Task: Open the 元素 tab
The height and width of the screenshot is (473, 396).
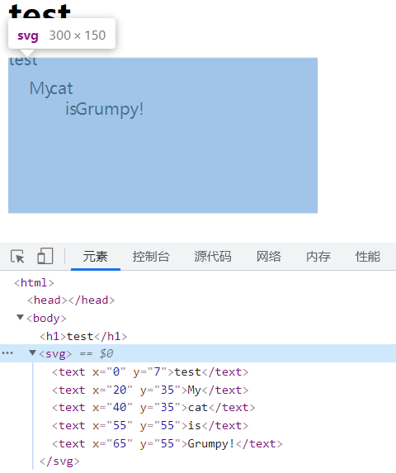Action: tap(96, 257)
